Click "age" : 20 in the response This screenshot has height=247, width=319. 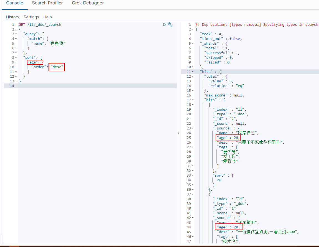point(228,227)
